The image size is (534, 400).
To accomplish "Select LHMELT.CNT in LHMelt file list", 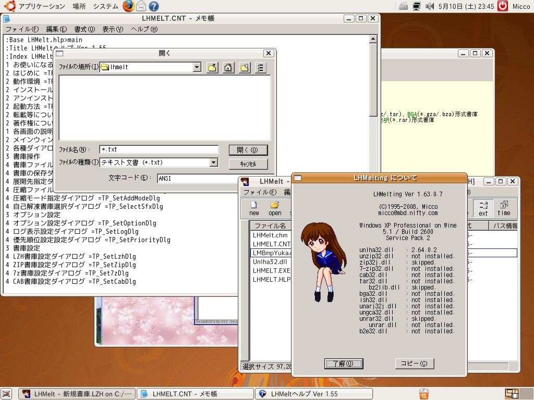I will (271, 244).
